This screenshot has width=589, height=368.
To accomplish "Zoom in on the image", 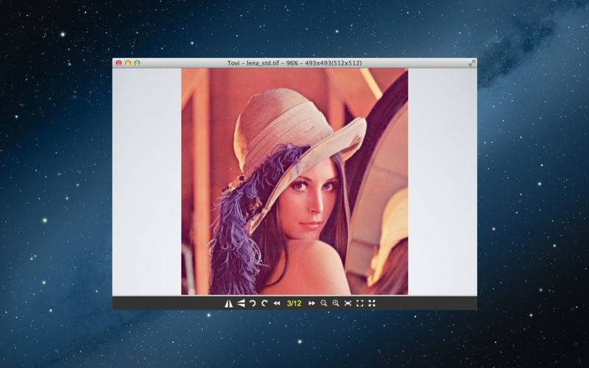I will click(336, 303).
